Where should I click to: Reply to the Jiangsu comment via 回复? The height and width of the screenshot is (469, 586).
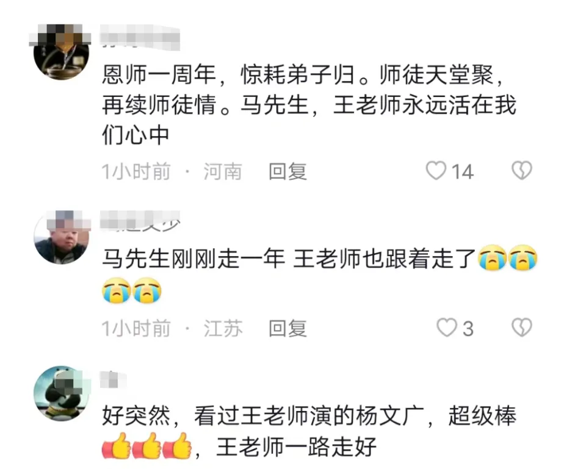point(288,329)
